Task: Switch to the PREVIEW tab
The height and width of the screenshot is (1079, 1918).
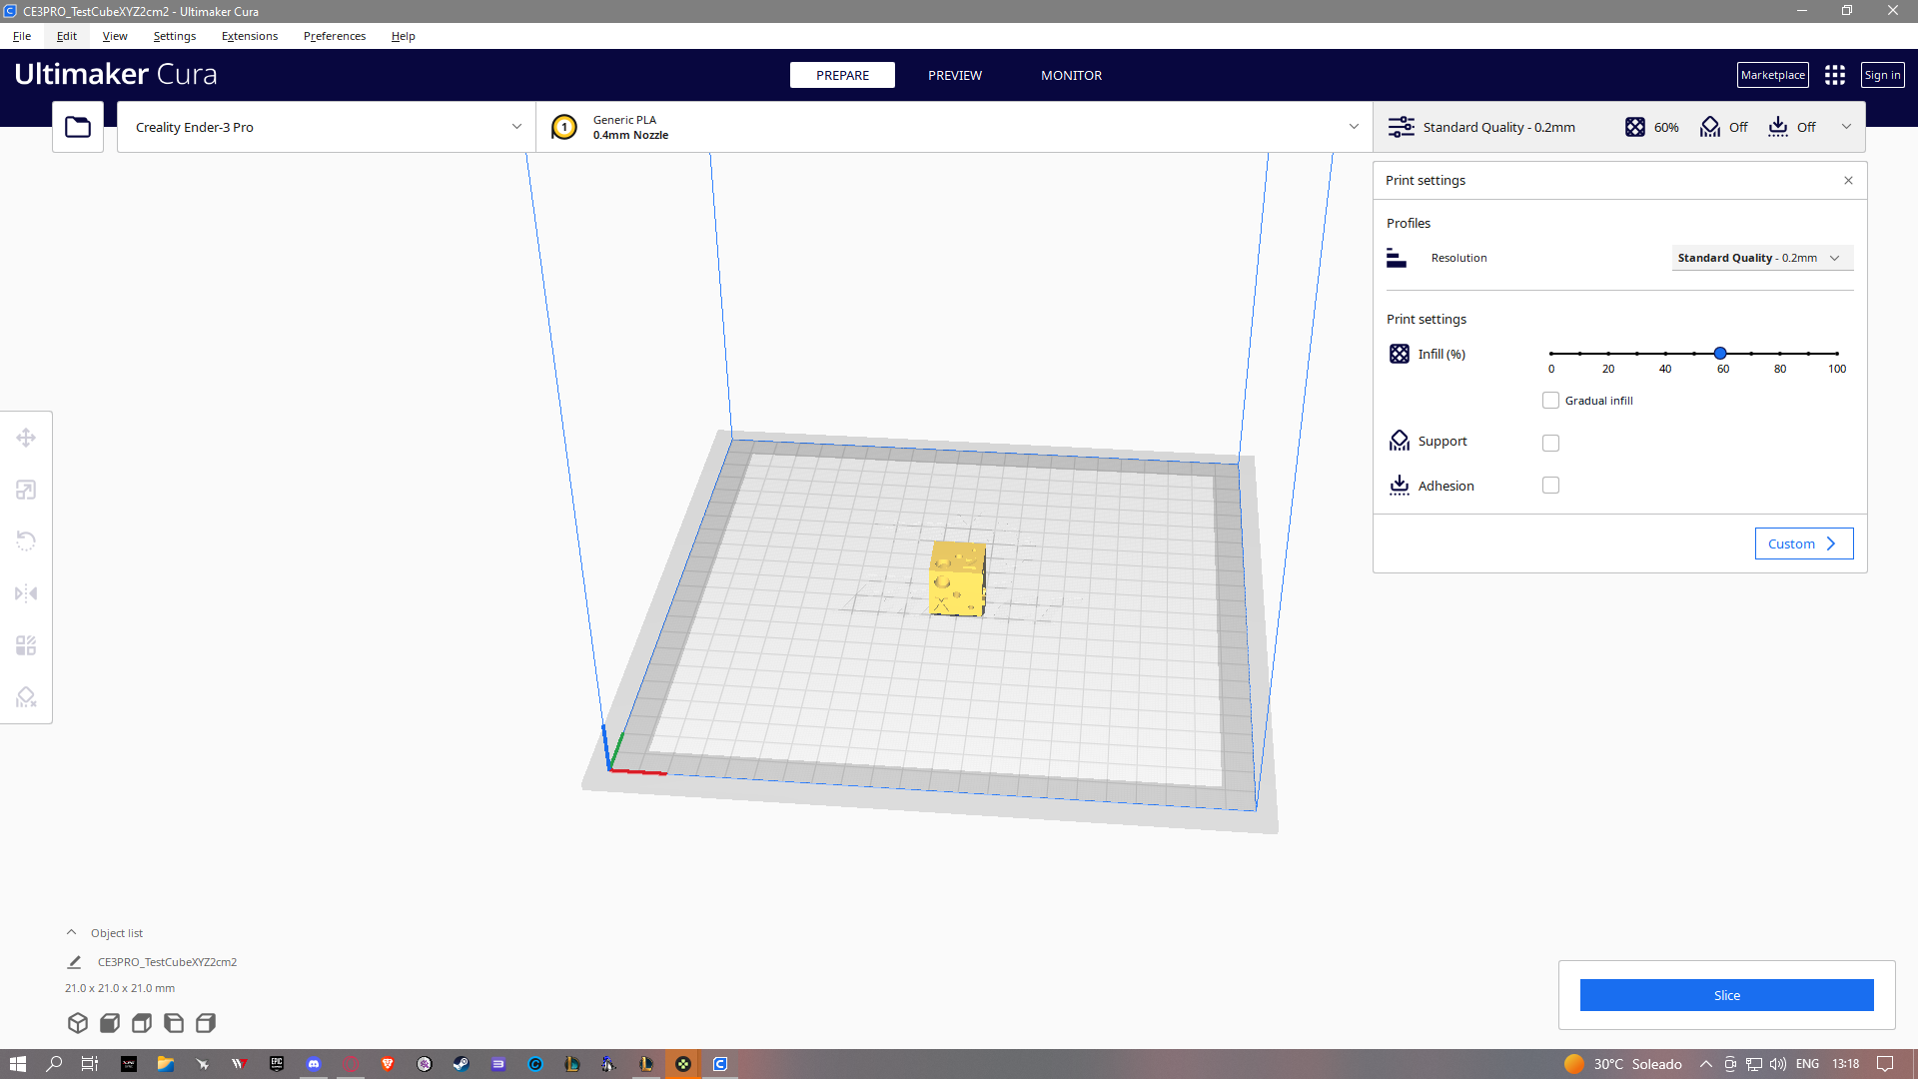Action: 954,75
